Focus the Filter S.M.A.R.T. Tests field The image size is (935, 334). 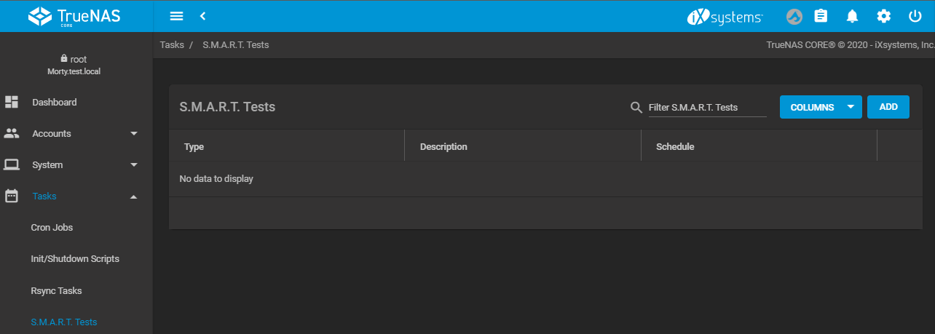click(x=707, y=108)
